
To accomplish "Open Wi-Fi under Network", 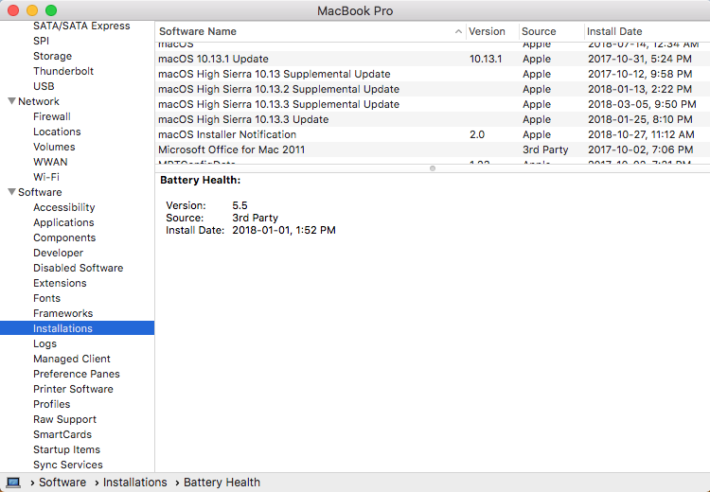I will tap(46, 177).
